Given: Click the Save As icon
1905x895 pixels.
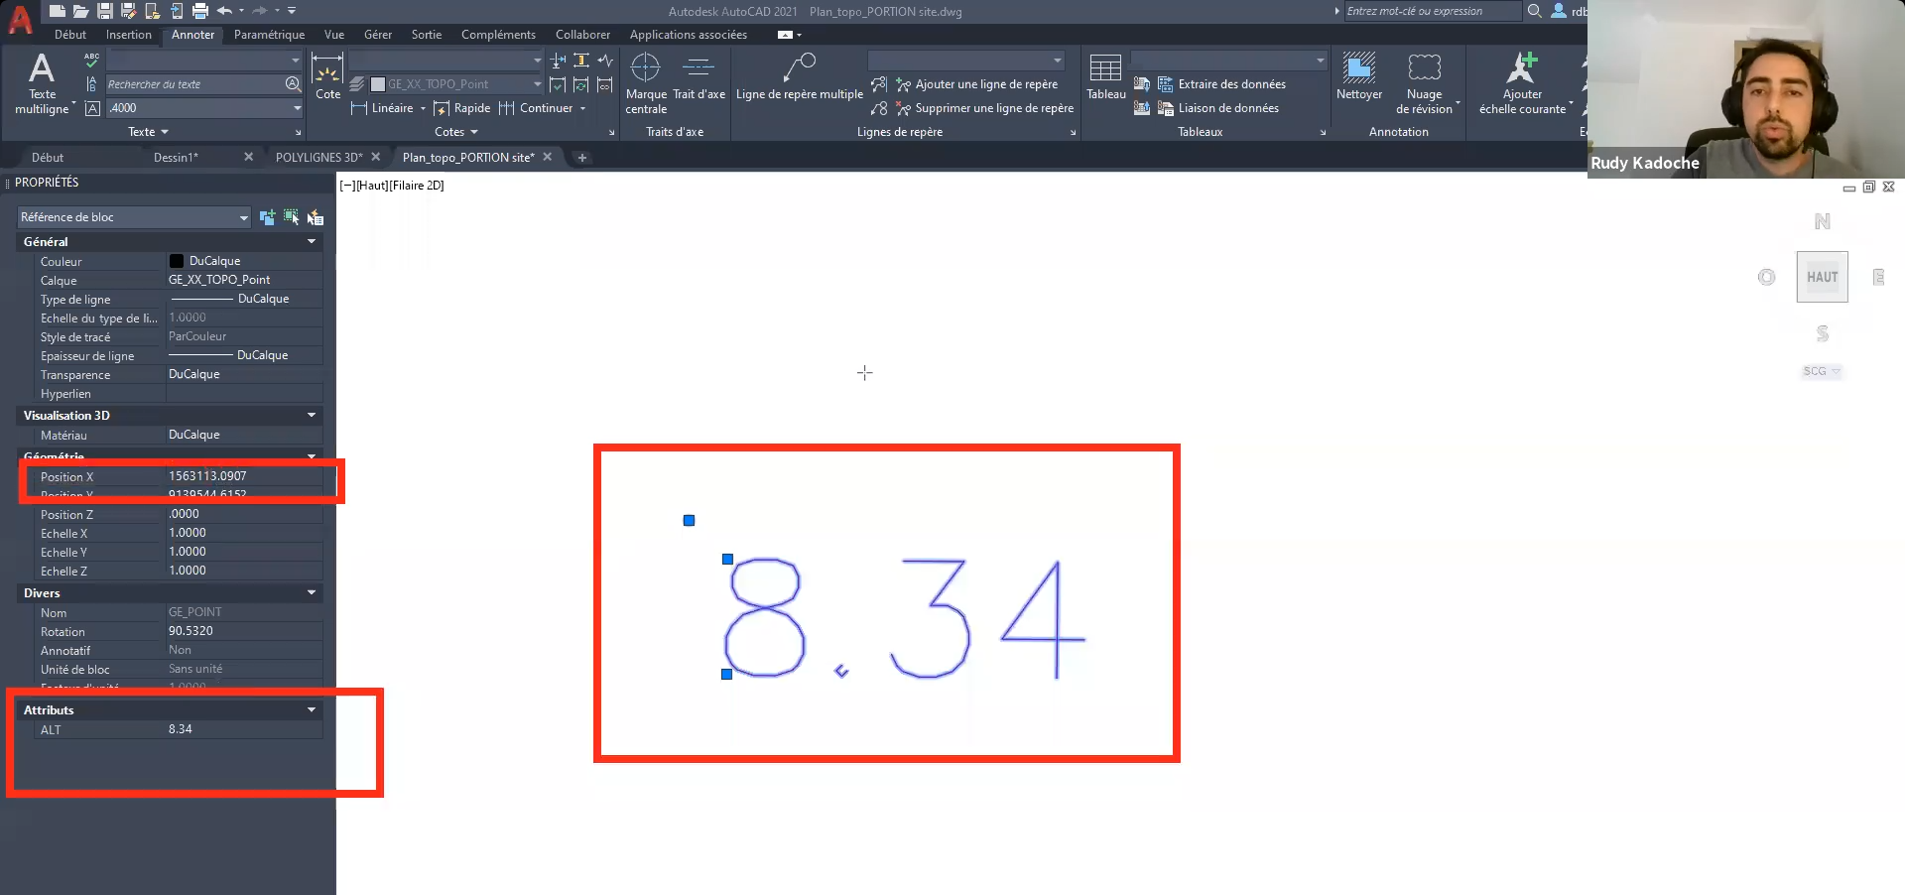Looking at the screenshot, I should pyautogui.click(x=128, y=11).
